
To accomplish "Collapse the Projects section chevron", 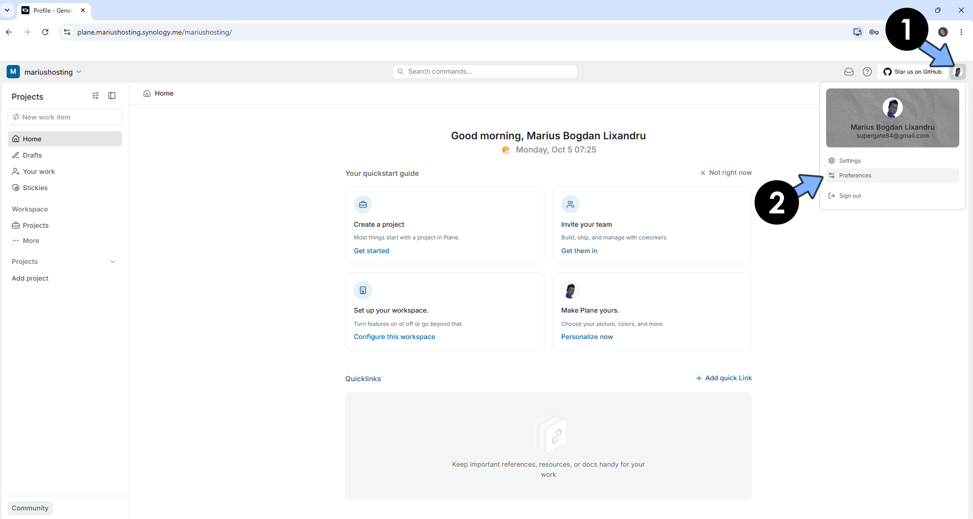I will tap(113, 262).
